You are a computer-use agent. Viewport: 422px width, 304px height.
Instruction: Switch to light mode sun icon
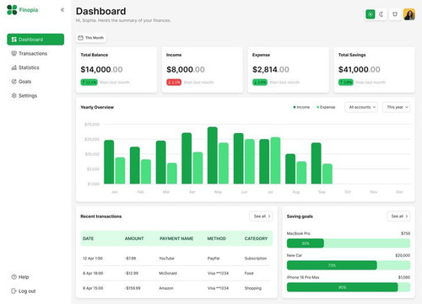[x=371, y=14]
